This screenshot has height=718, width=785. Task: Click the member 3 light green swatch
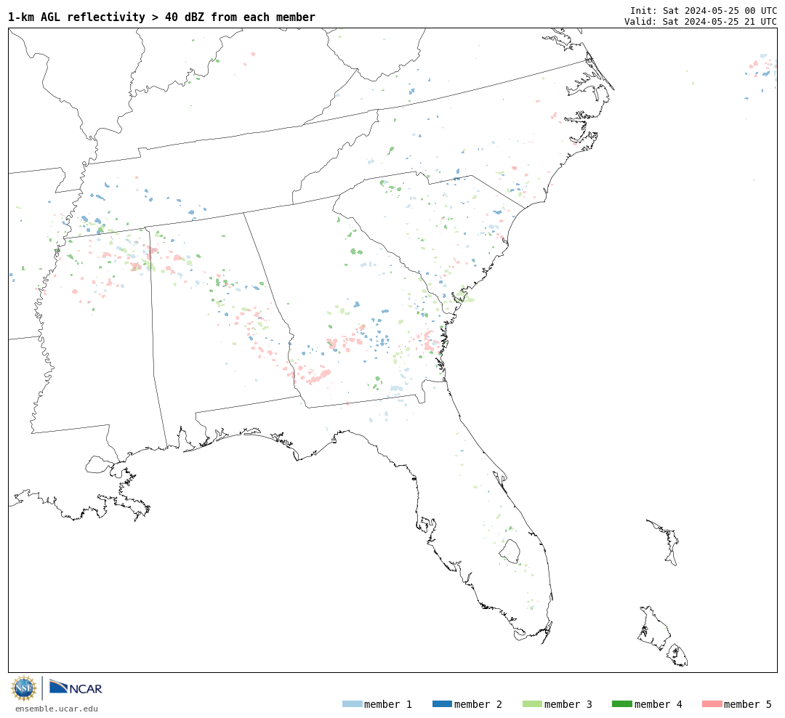(532, 704)
